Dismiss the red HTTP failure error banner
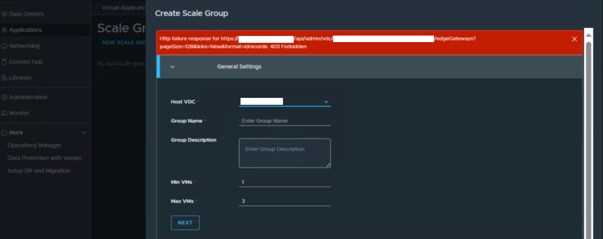Viewport: 603px width, 239px height. pos(574,39)
